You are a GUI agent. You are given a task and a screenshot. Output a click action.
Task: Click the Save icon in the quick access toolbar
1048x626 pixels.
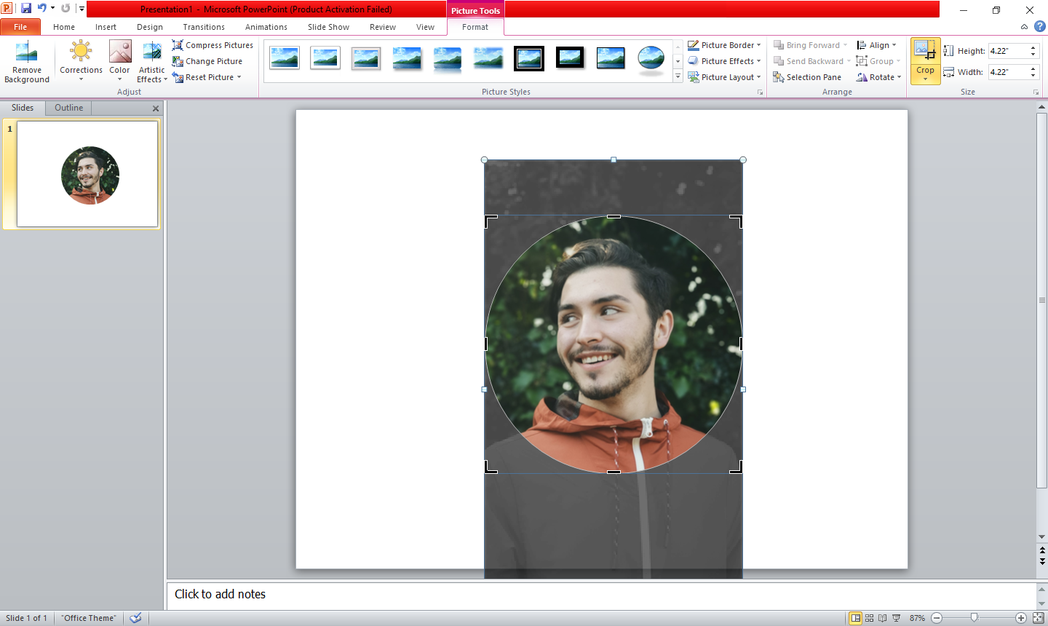[26, 9]
